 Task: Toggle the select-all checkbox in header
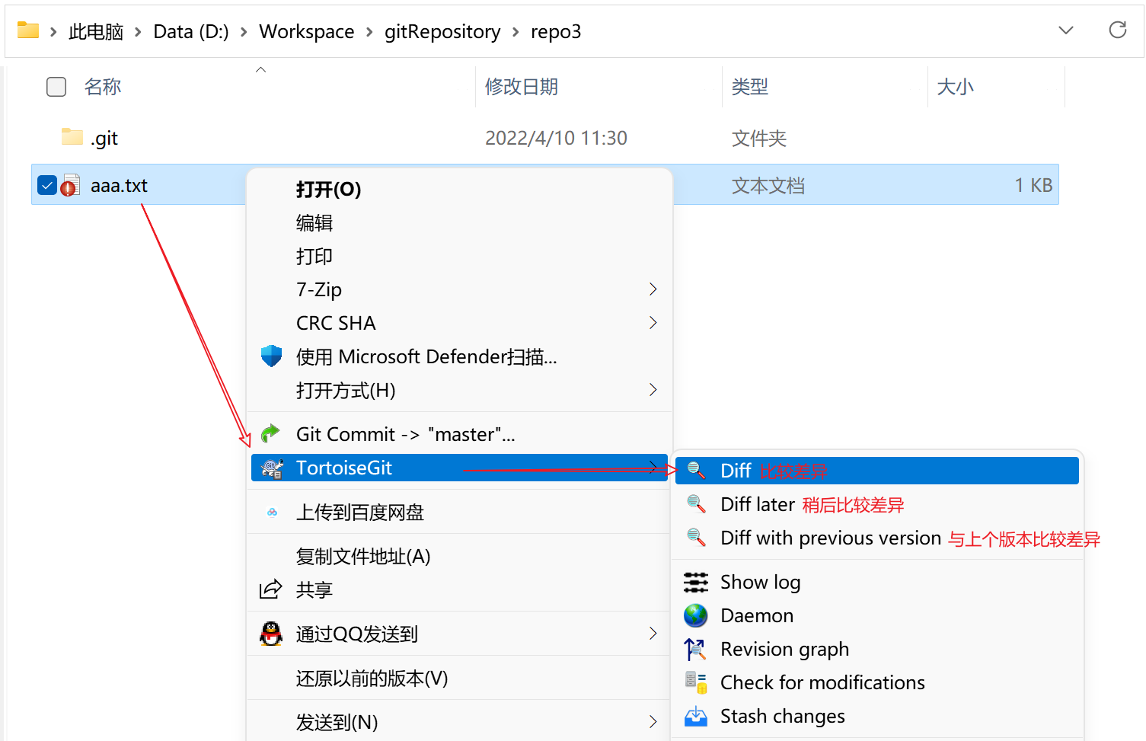tap(56, 87)
